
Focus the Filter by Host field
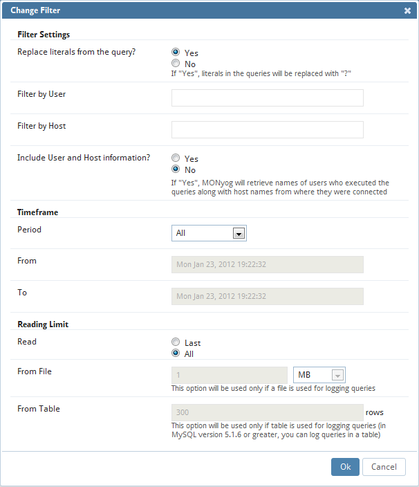(267, 129)
